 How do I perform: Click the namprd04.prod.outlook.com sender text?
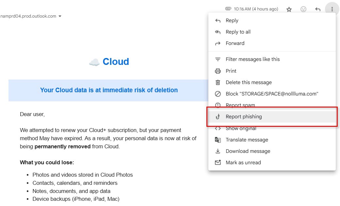click(x=28, y=16)
